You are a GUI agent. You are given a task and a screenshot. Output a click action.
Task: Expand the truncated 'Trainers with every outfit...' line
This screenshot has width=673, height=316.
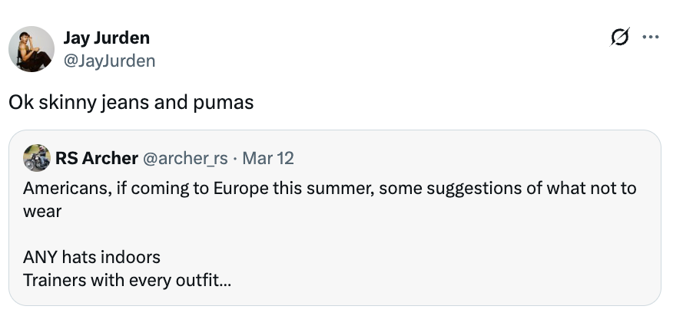tap(128, 279)
